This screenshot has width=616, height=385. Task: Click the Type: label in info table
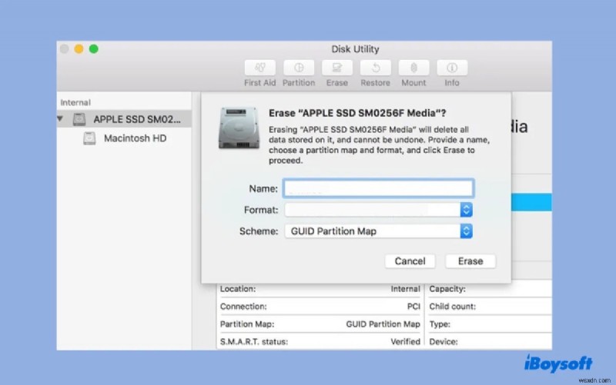pyautogui.click(x=440, y=324)
